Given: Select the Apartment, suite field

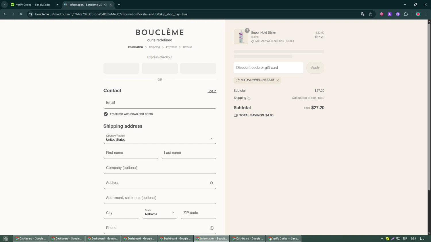Looking at the screenshot, I should pyautogui.click(x=160, y=198).
